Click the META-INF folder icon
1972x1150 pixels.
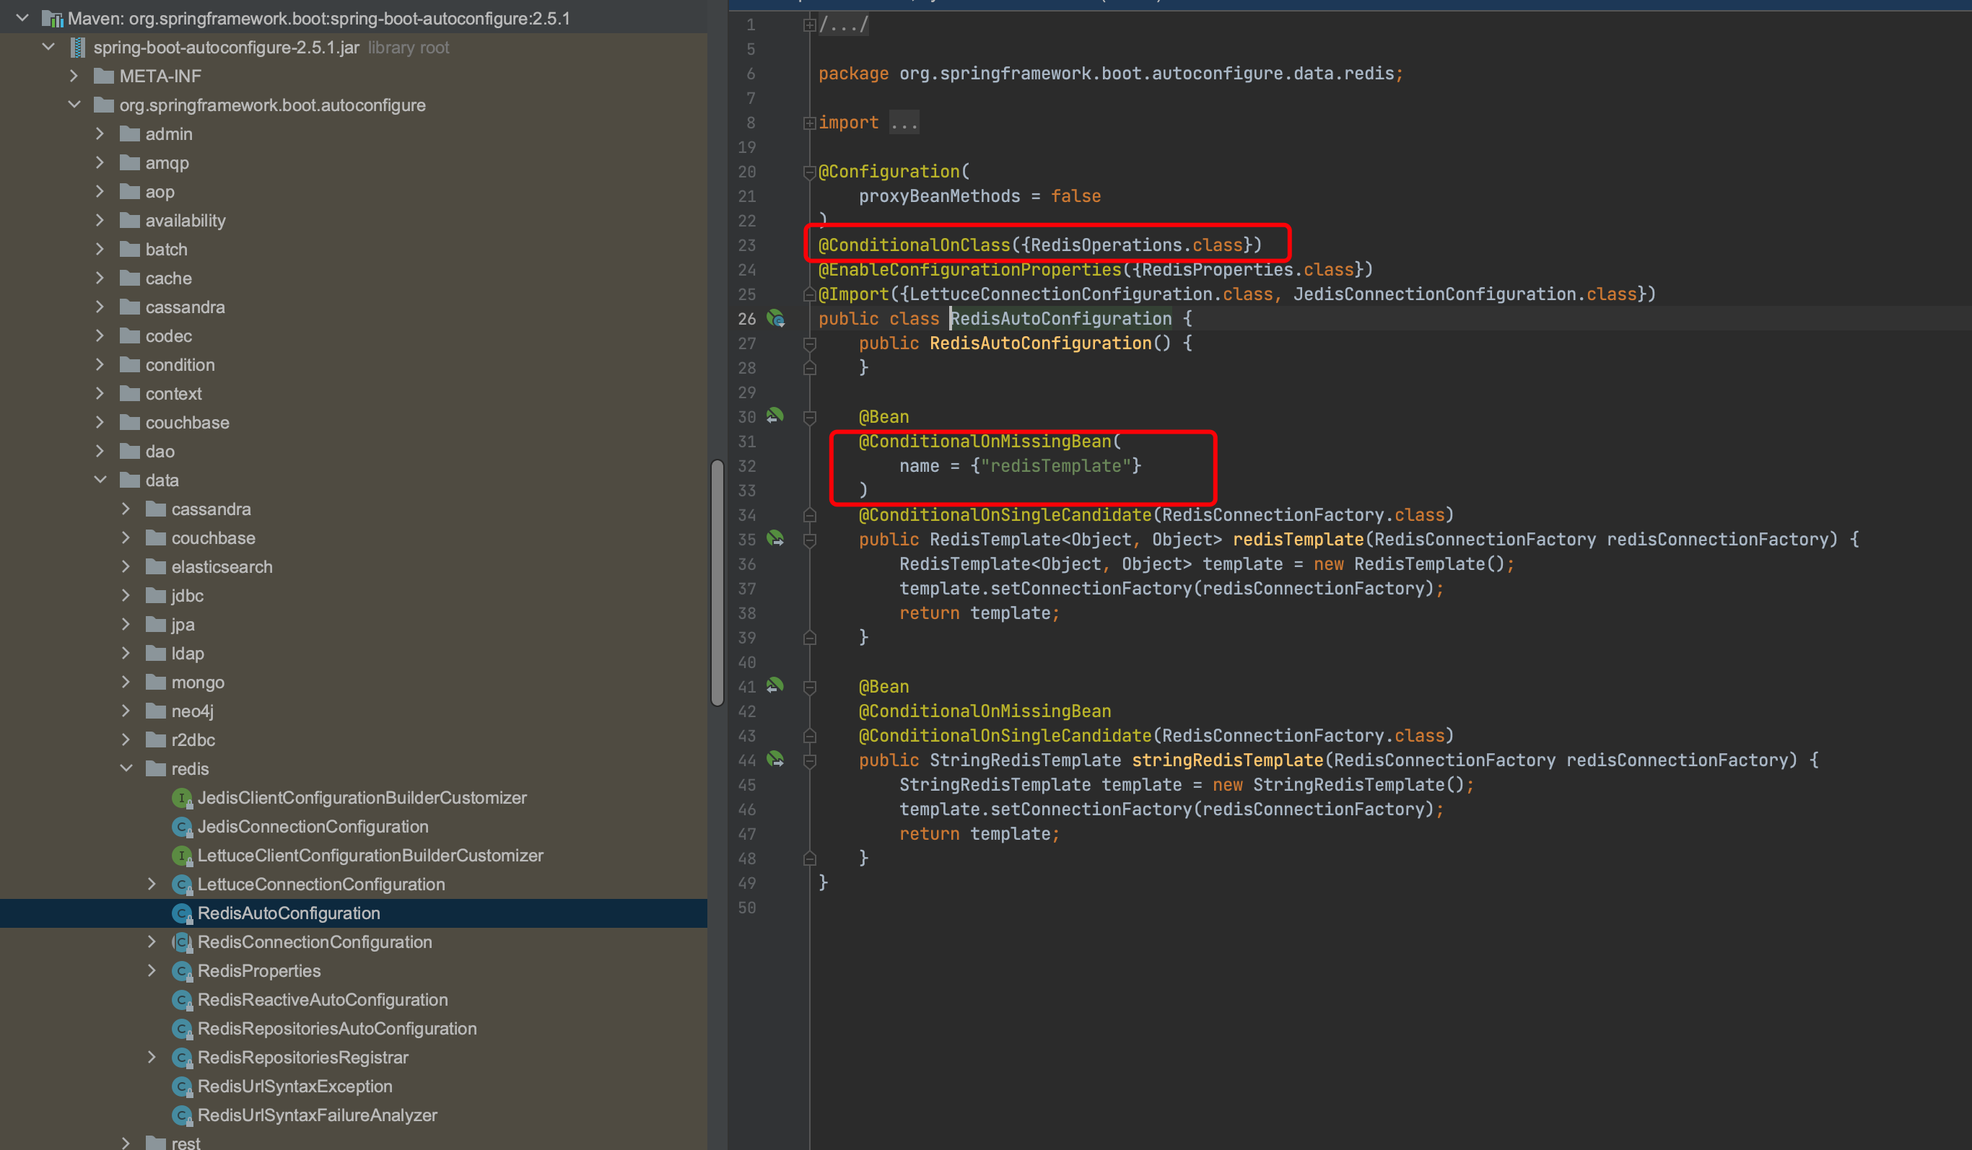click(103, 76)
